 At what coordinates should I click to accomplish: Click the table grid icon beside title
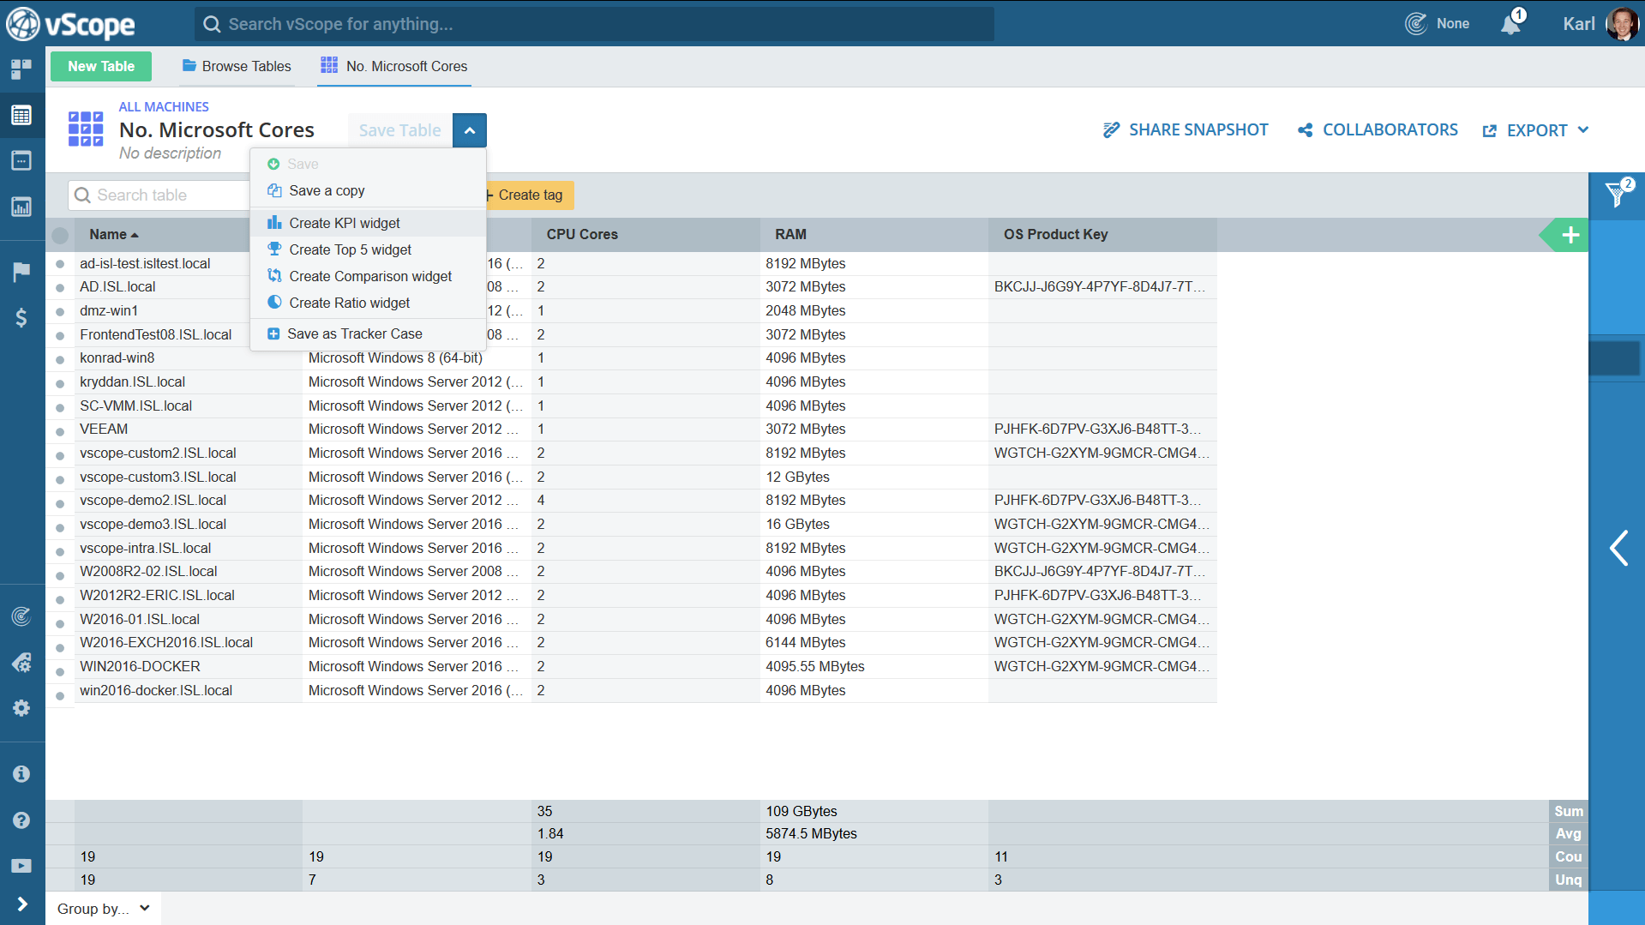(86, 129)
